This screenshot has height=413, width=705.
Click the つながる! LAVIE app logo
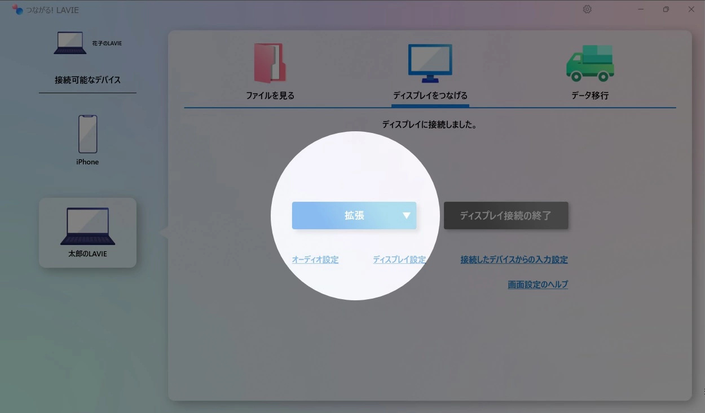coord(18,10)
